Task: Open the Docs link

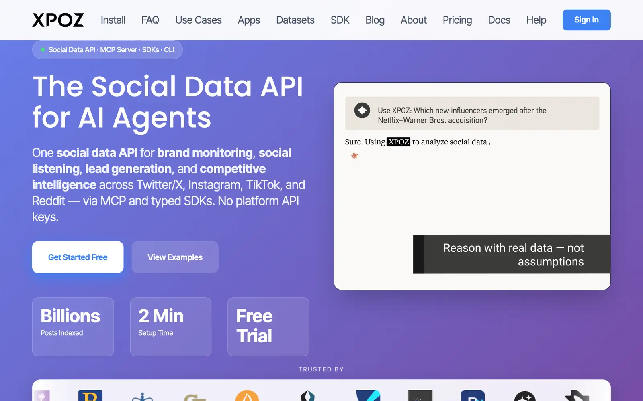Action: pyautogui.click(x=499, y=20)
